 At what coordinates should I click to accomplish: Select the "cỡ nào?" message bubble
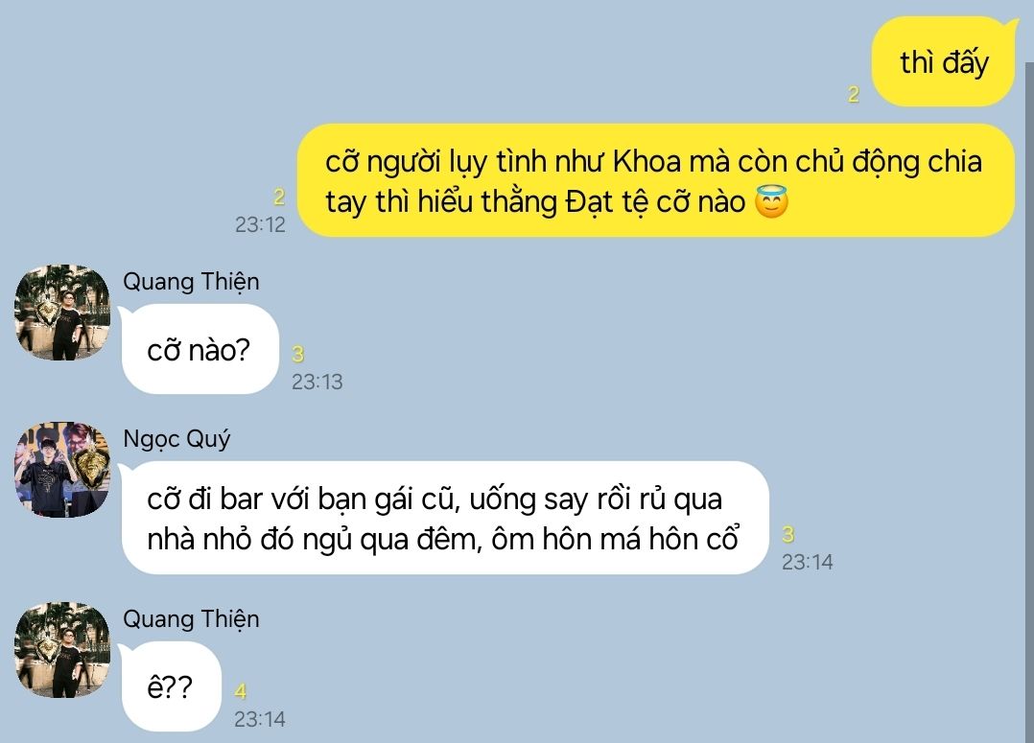pos(199,349)
